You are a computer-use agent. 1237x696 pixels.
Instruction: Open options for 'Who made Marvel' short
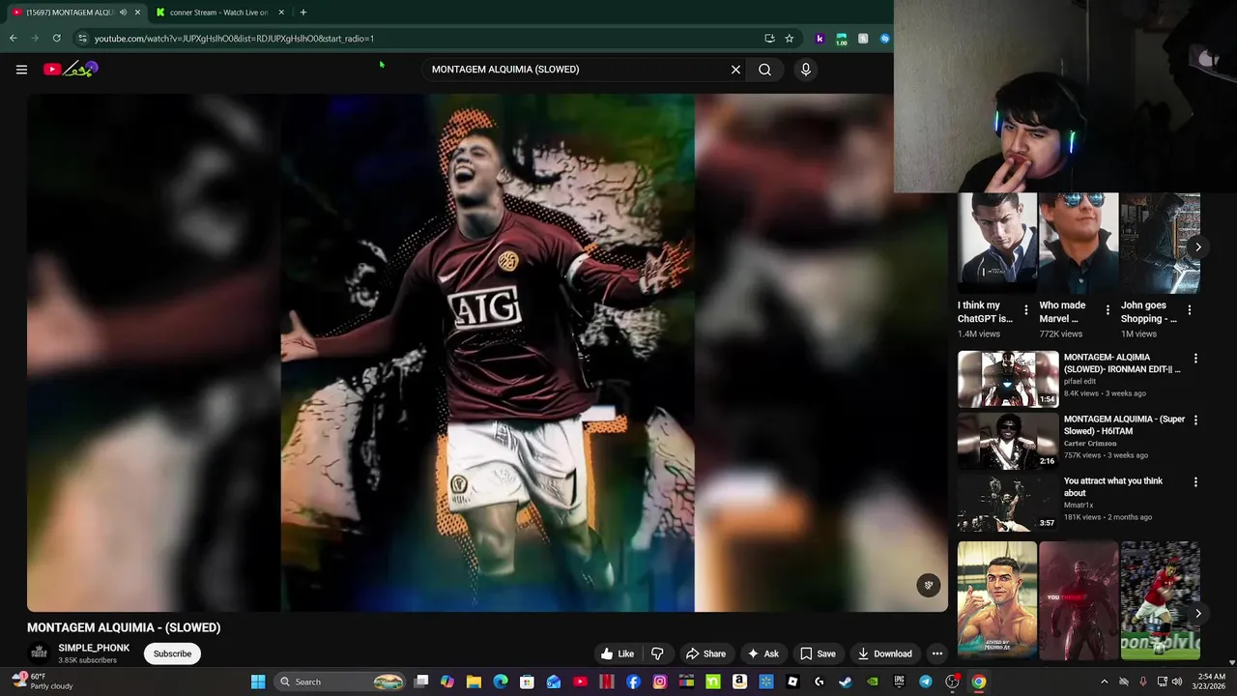click(1108, 310)
